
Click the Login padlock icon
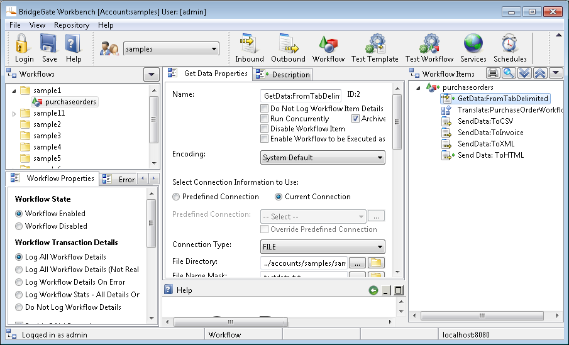22,43
